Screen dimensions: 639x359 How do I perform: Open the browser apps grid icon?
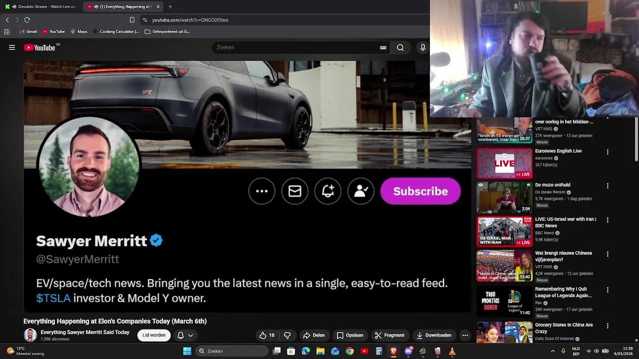pos(6,31)
